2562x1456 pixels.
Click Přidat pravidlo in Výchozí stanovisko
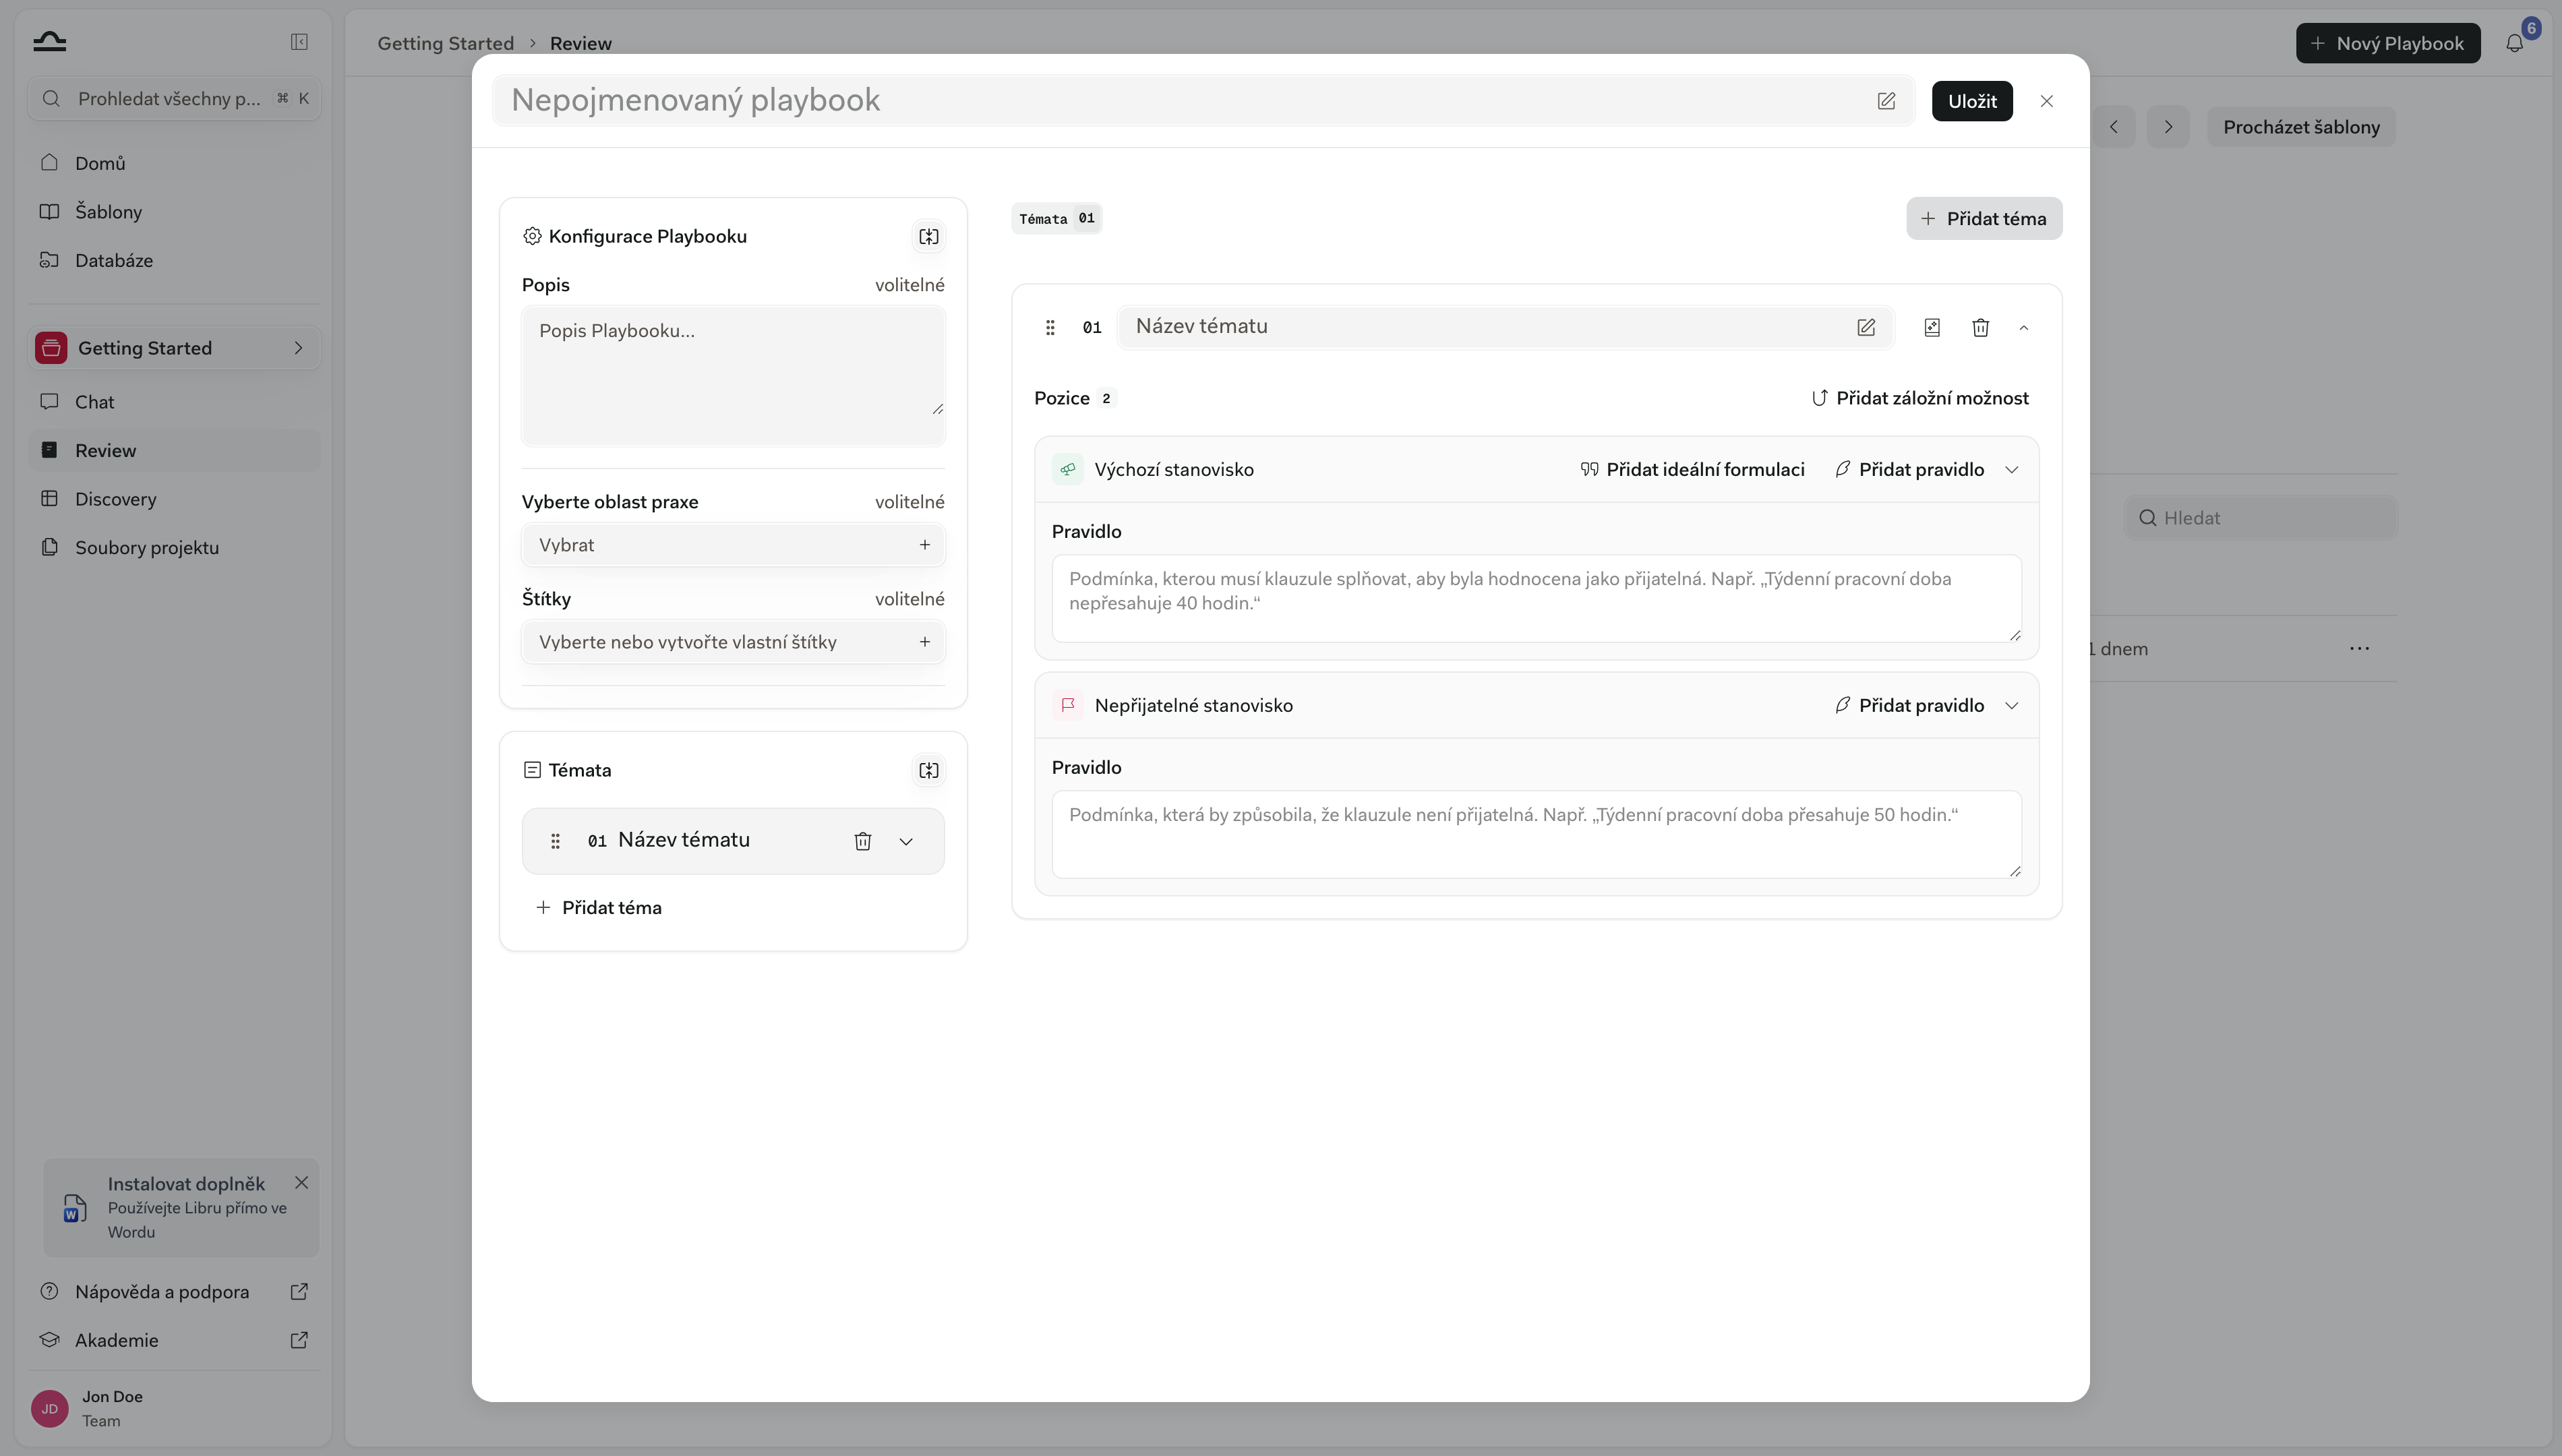(1910, 470)
